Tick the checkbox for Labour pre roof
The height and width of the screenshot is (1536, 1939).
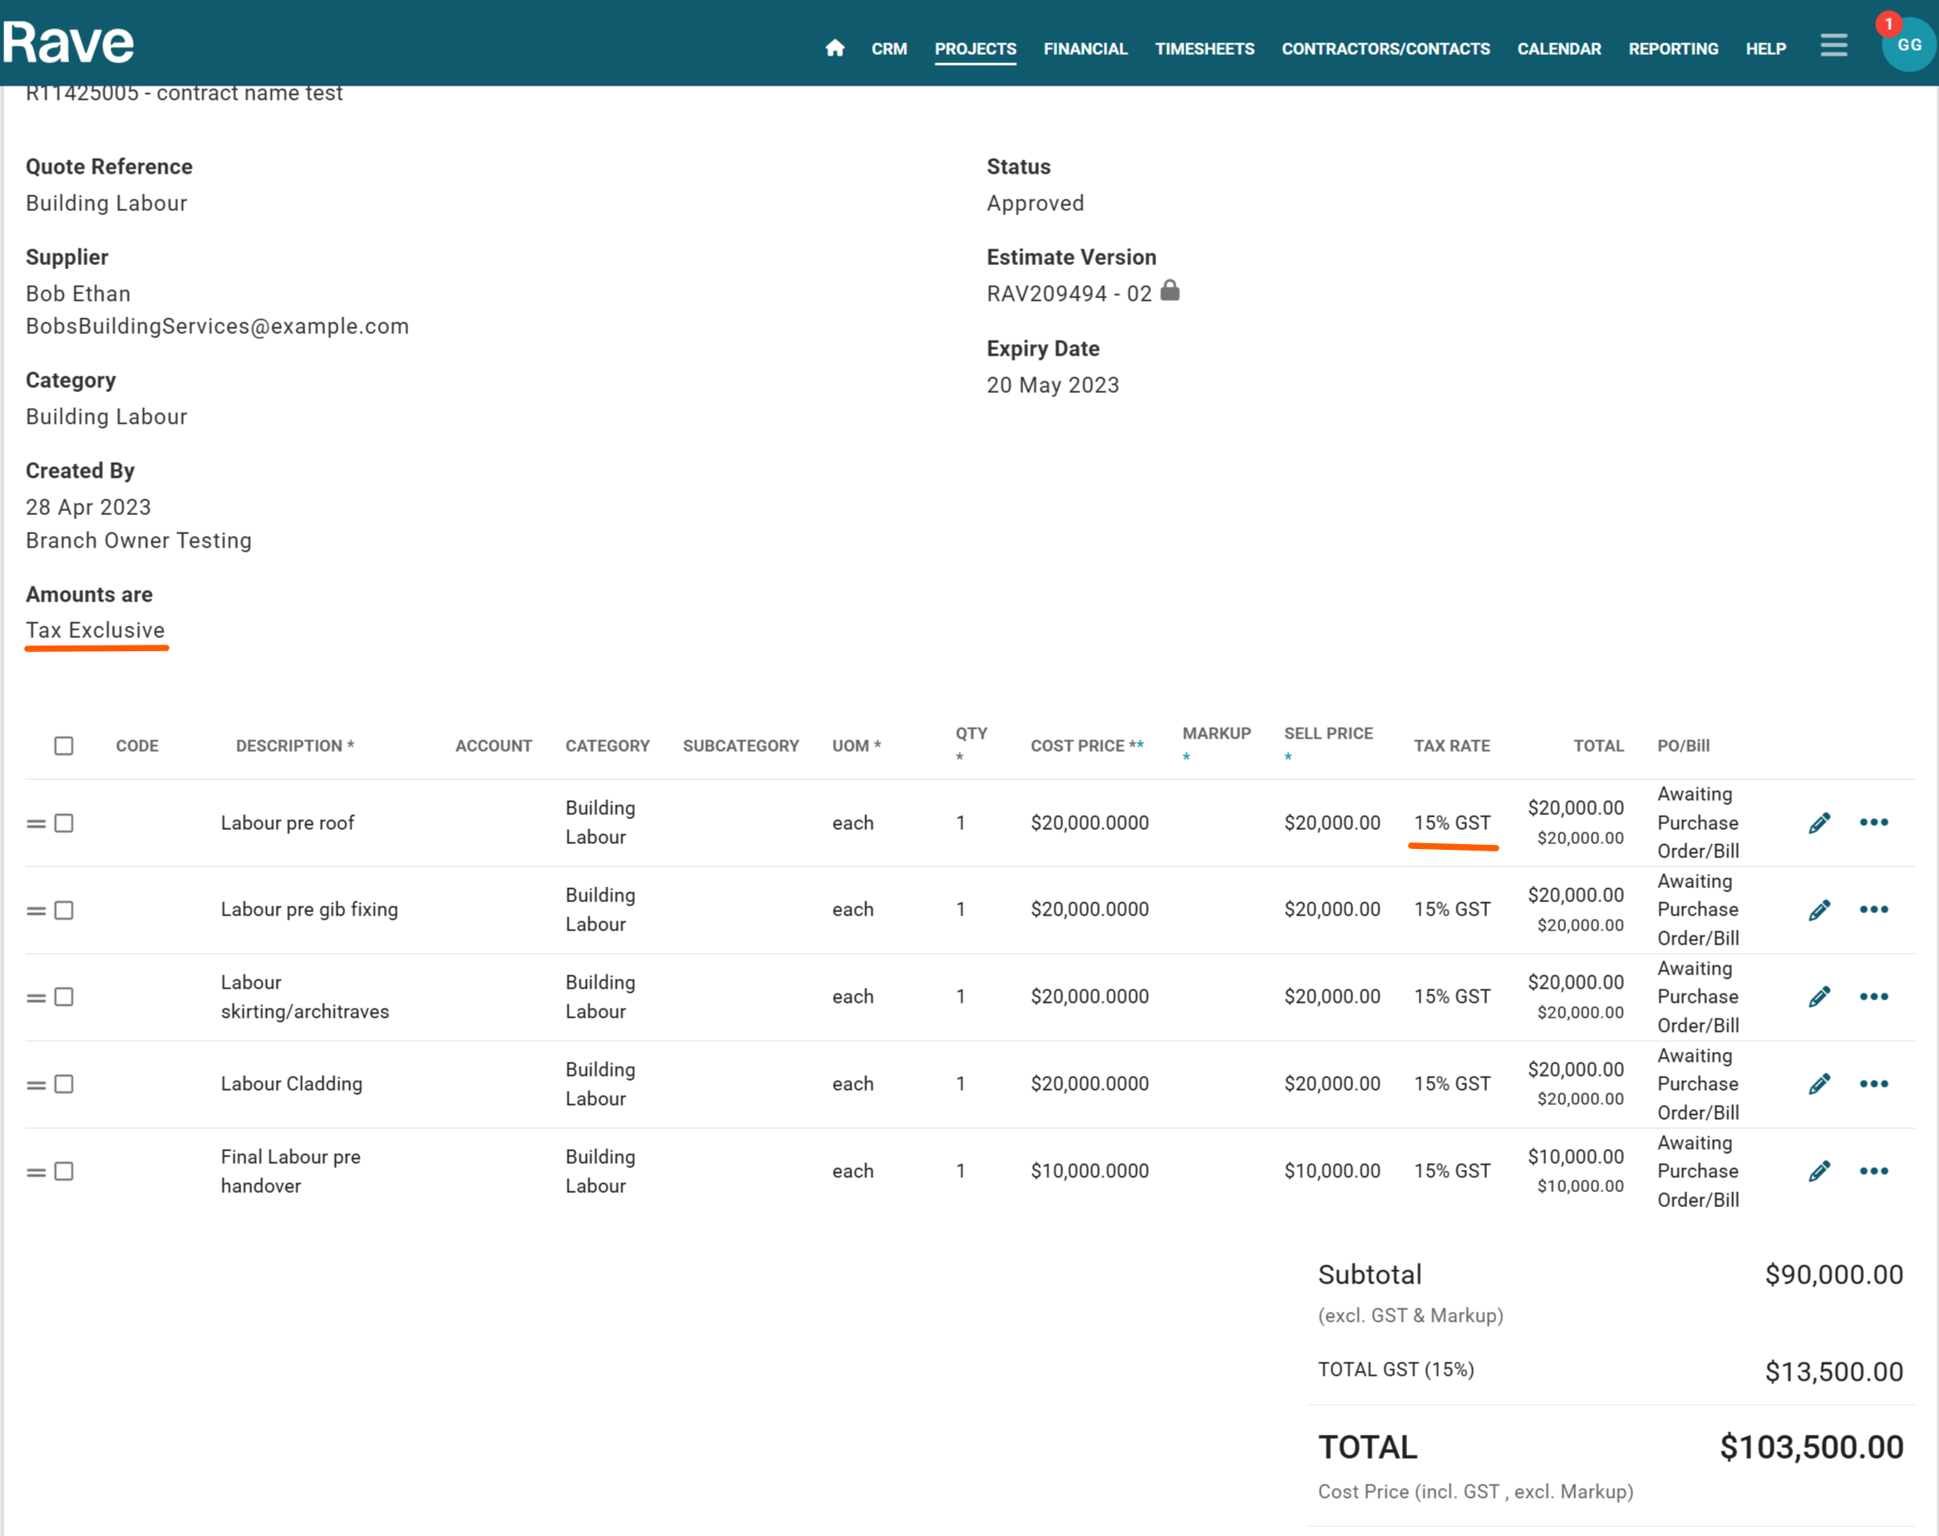(64, 822)
